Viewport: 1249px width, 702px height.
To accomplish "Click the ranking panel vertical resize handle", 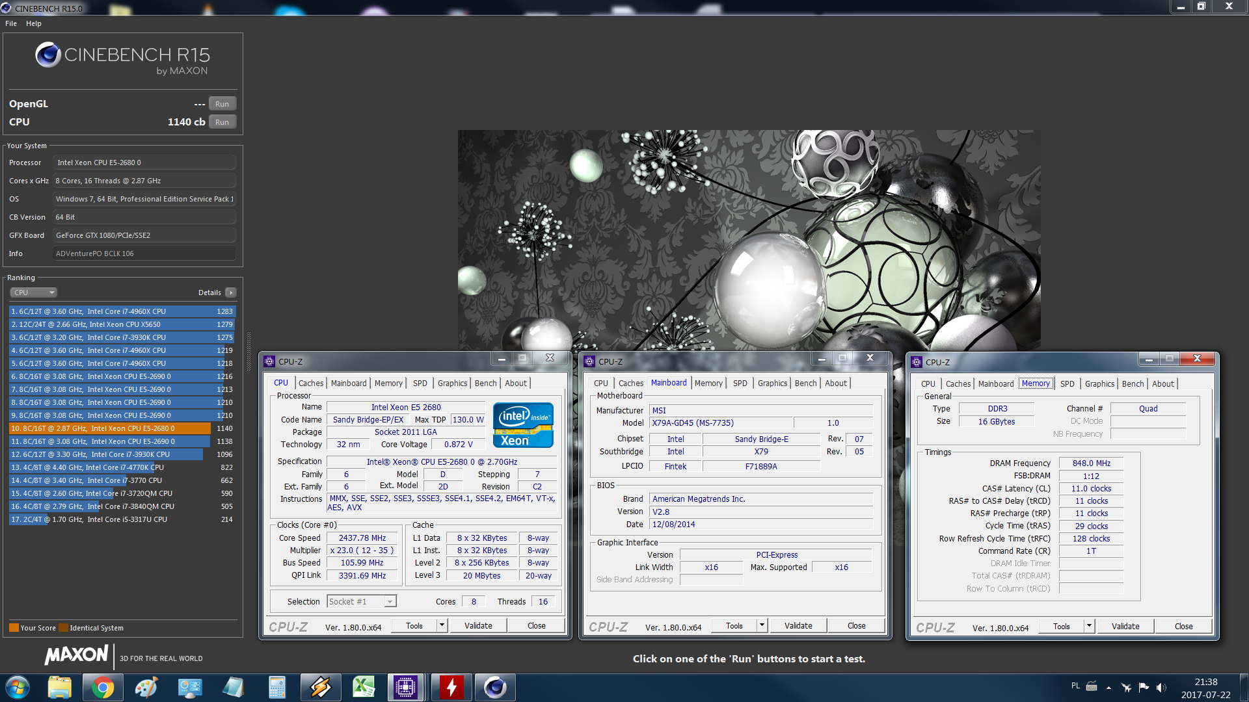I will (x=248, y=351).
